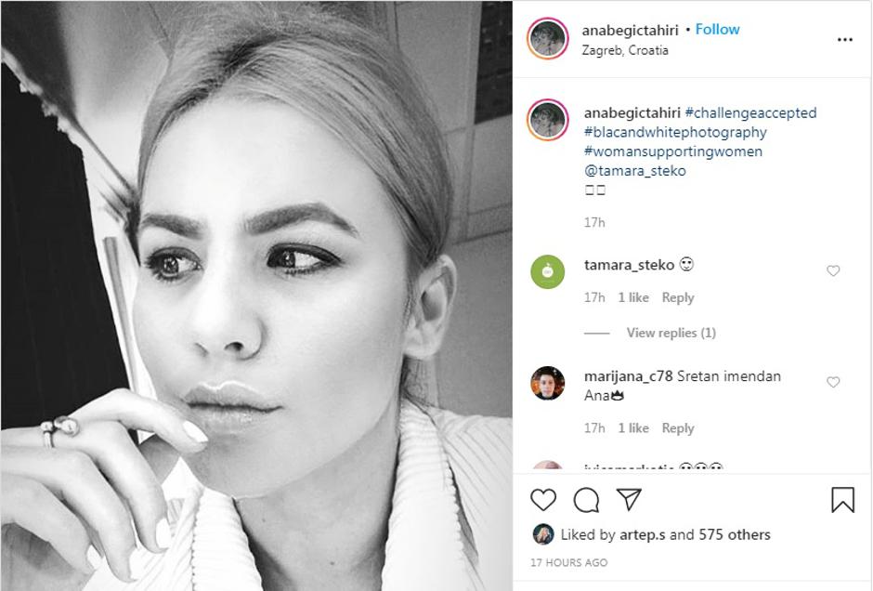The image size is (873, 591).
Task: Visit the @tamara_steko mention in caption
Action: pyautogui.click(x=634, y=170)
